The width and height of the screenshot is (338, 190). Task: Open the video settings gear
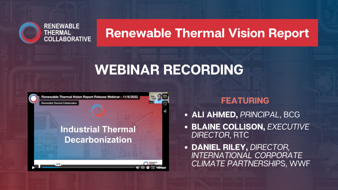(148, 168)
